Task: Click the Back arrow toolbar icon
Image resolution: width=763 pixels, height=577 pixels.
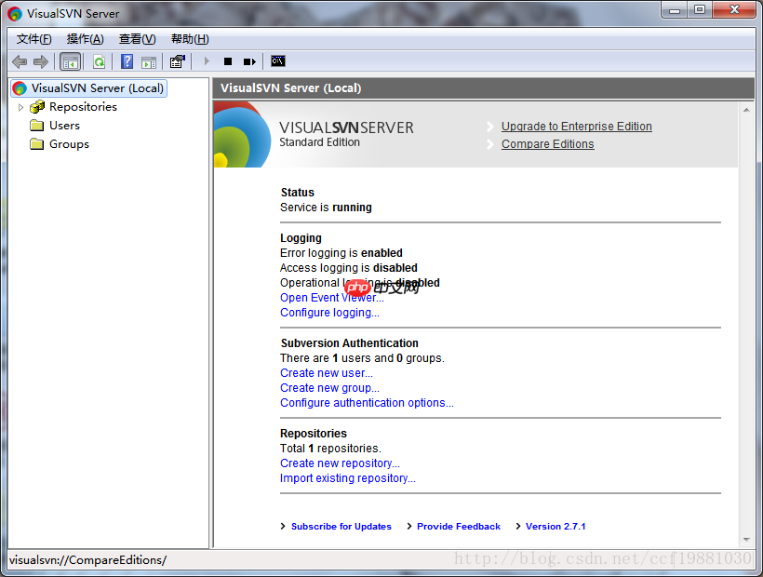Action: tap(20, 61)
